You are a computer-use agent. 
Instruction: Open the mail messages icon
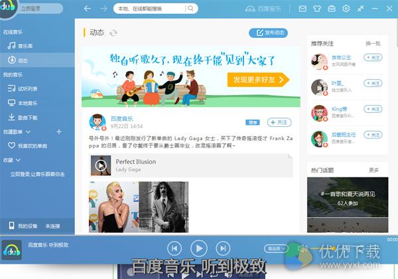coord(302,9)
